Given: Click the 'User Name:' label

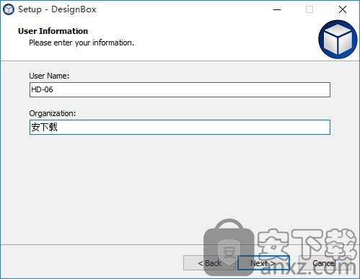Looking at the screenshot, I should click(49, 76).
